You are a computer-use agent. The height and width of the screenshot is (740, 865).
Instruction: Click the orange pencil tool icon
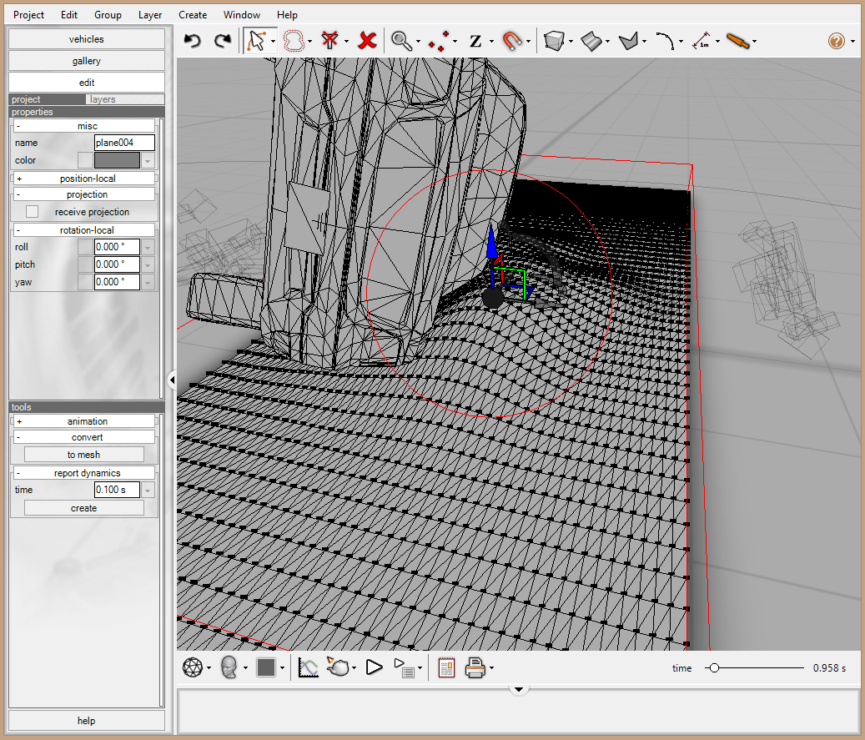[x=738, y=41]
